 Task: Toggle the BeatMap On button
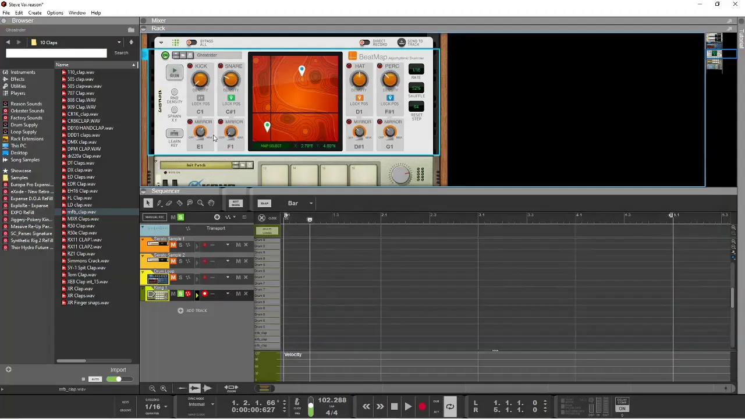click(165, 55)
